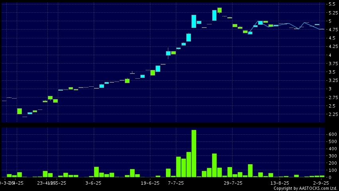
Task: Select the 2-9-25 date label
Action: (321, 183)
